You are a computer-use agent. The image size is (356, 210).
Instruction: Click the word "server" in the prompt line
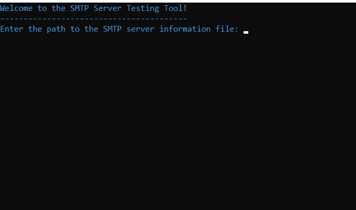point(141,30)
